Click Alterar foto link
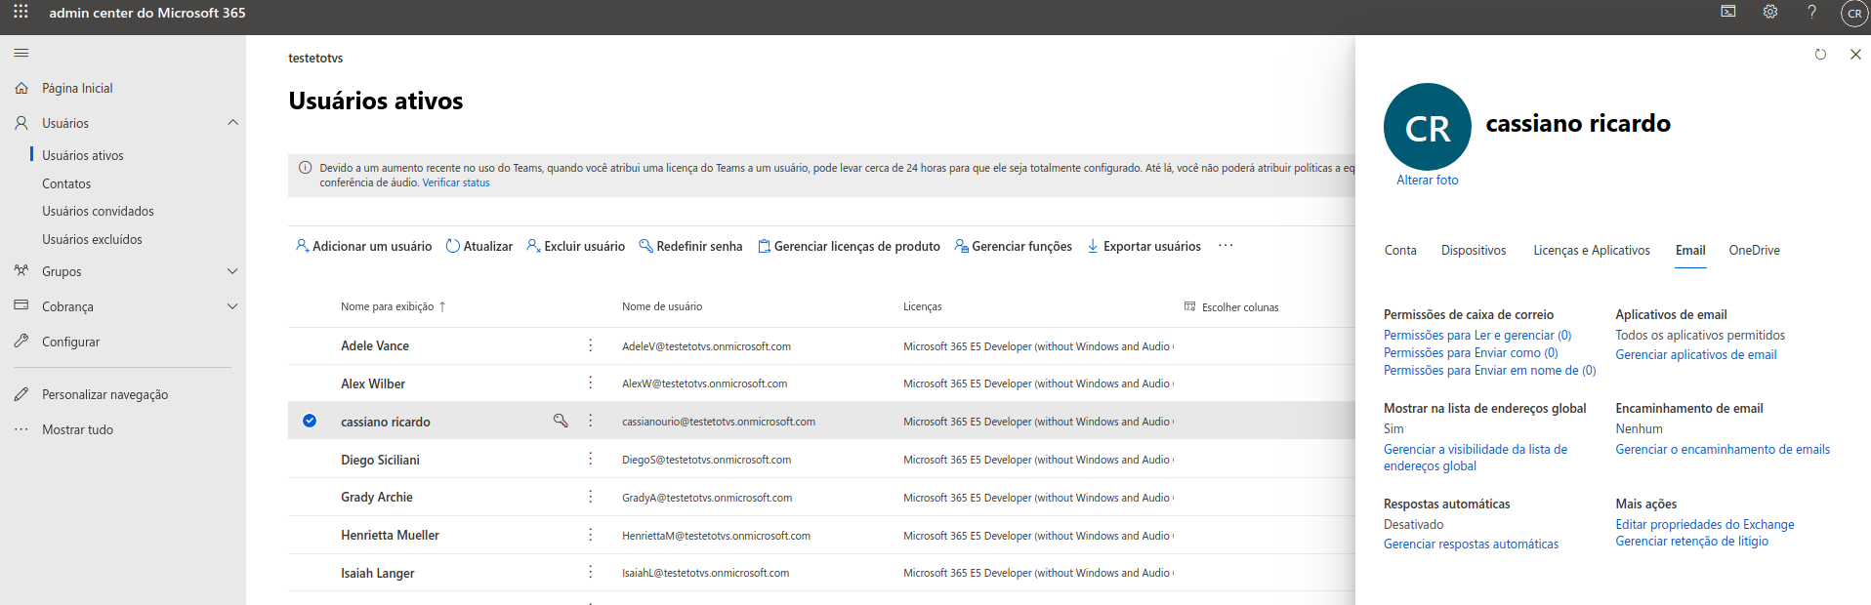The height and width of the screenshot is (605, 1871). coord(1427,180)
